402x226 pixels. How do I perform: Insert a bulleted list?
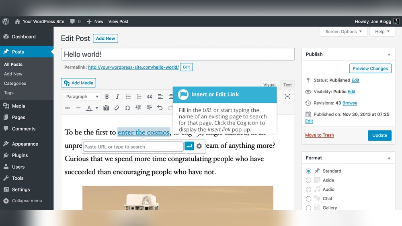[x=128, y=96]
